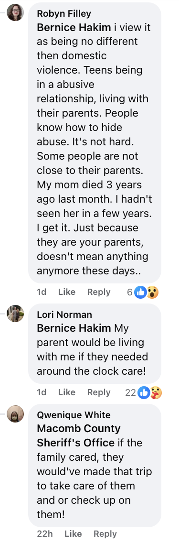Image resolution: width=179 pixels, height=542 pixels.
Task: Click the blue thumbs-up reaction icon on Robyn's comment
Action: (x=140, y=292)
